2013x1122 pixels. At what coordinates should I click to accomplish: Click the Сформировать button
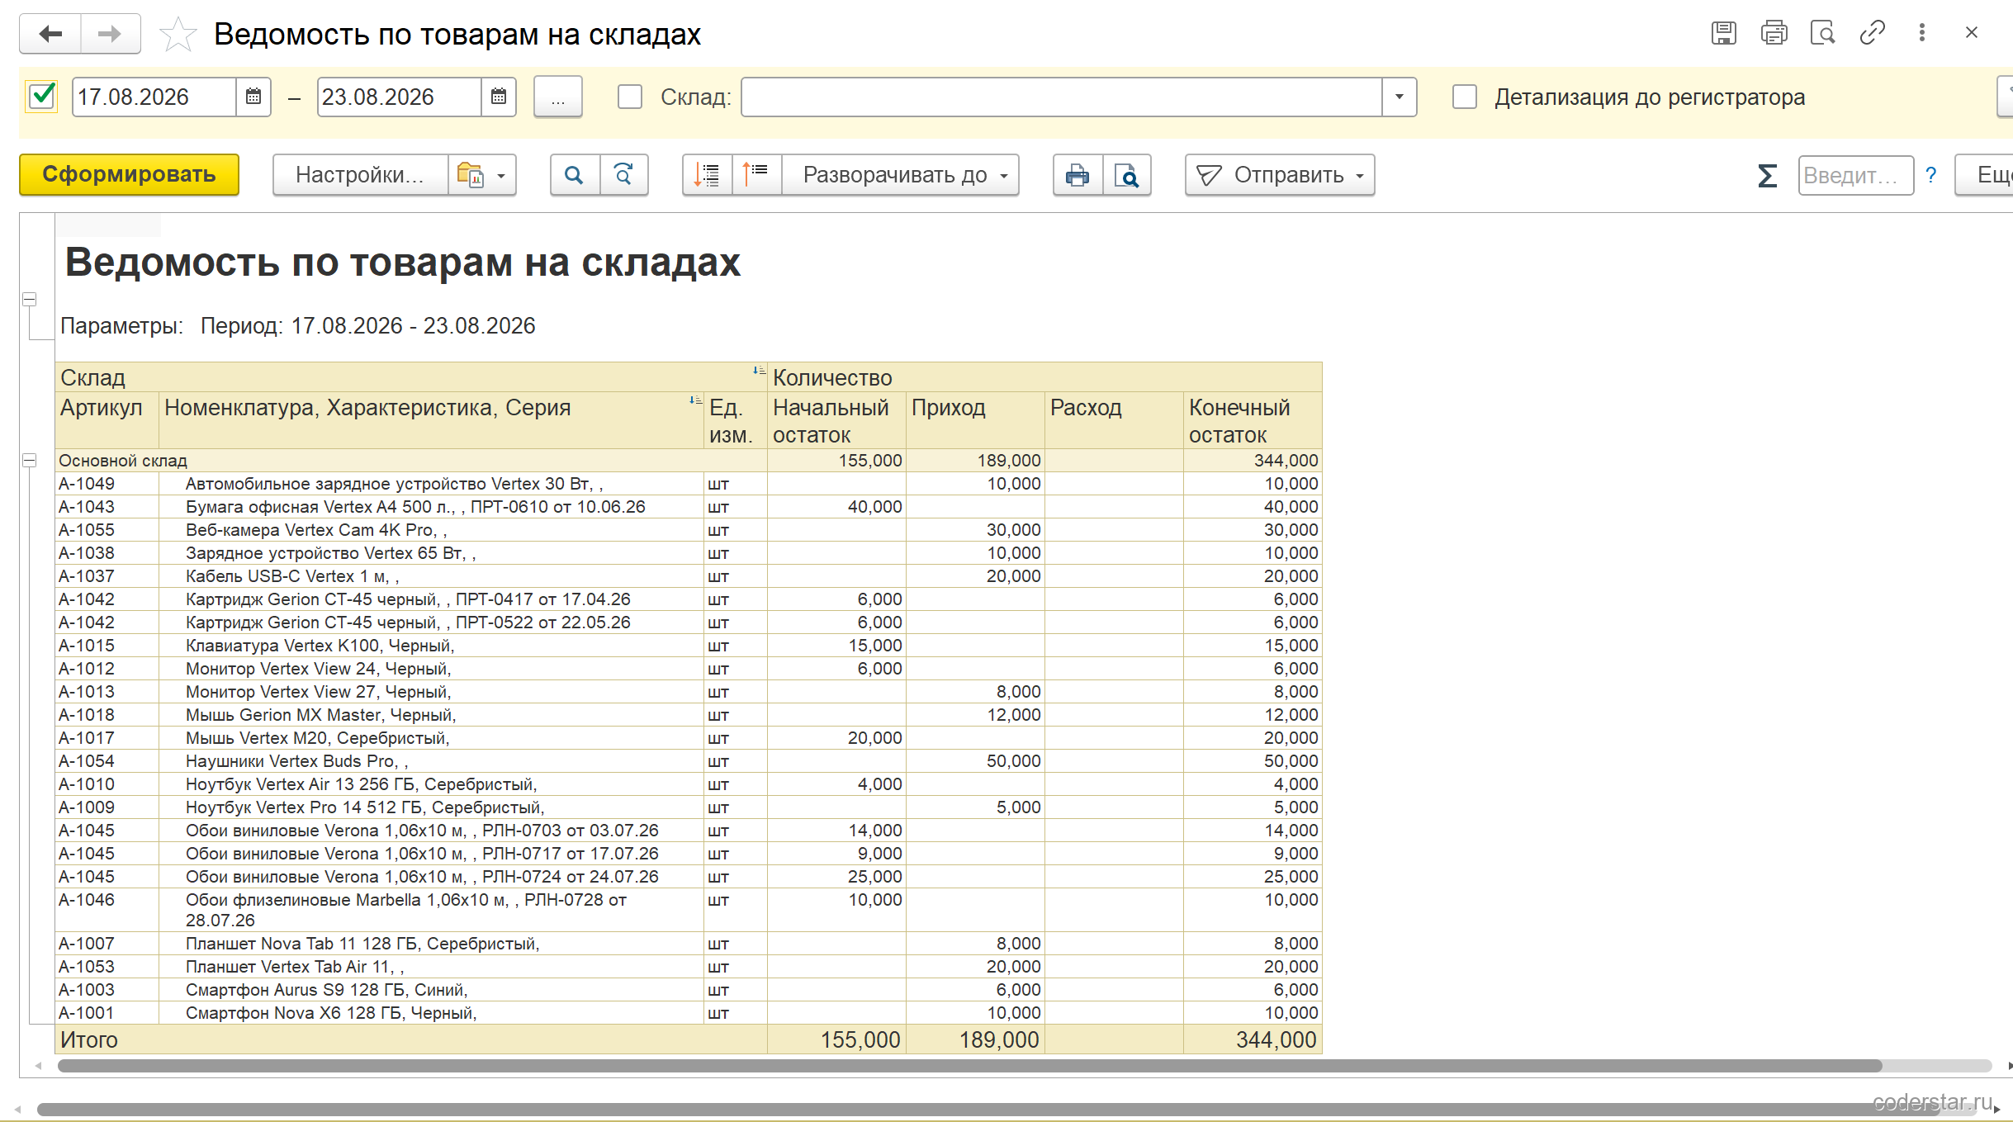(x=130, y=175)
